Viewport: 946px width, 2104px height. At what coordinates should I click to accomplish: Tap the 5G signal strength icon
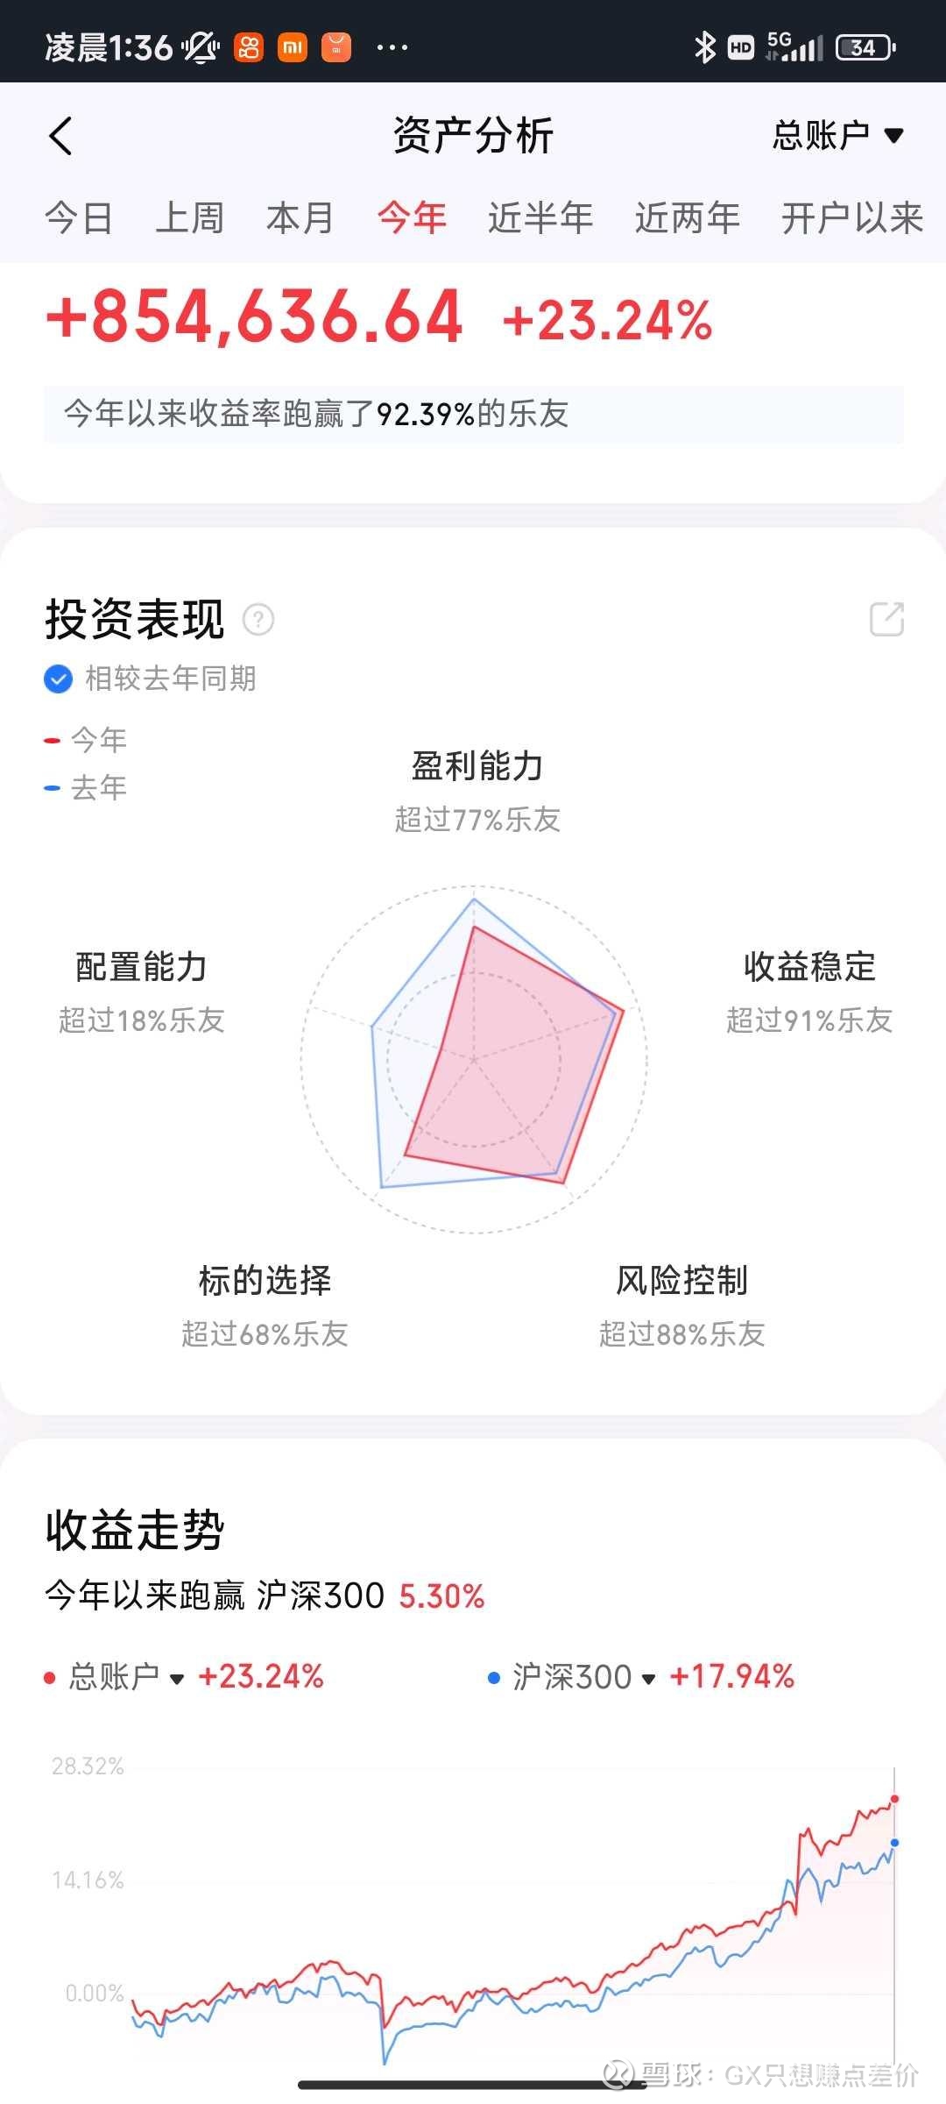(x=794, y=47)
